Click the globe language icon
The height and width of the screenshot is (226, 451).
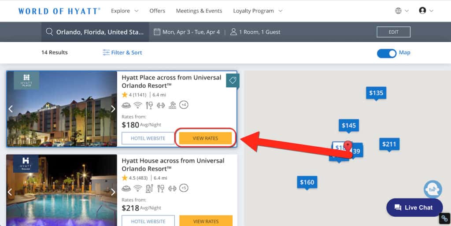pos(398,11)
